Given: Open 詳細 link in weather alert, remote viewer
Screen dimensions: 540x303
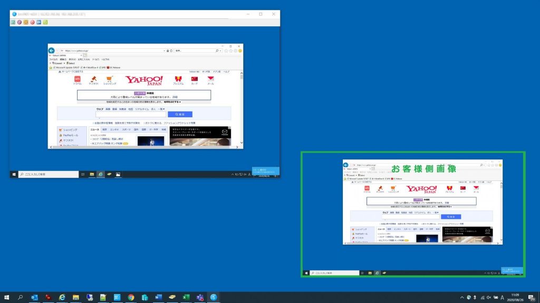Looking at the screenshot, I should coord(175,97).
